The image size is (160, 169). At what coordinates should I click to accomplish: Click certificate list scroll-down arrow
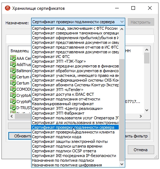(x=147, y=110)
